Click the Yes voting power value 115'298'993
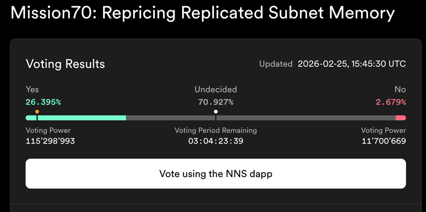 tap(50, 141)
